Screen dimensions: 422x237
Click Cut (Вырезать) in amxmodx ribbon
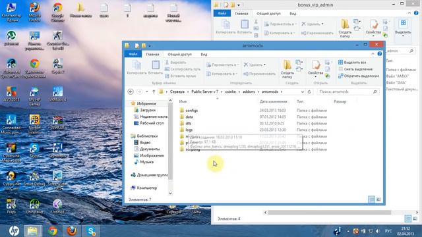pos(175,63)
